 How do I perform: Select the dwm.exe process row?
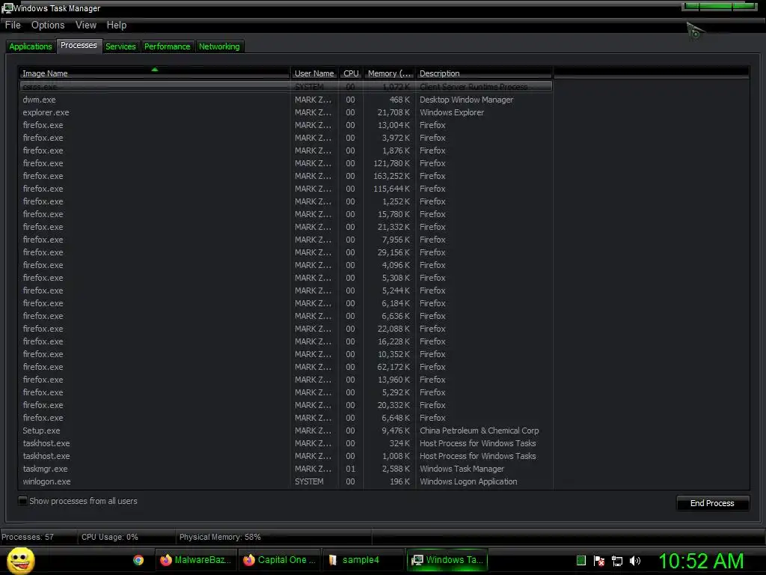(287, 100)
